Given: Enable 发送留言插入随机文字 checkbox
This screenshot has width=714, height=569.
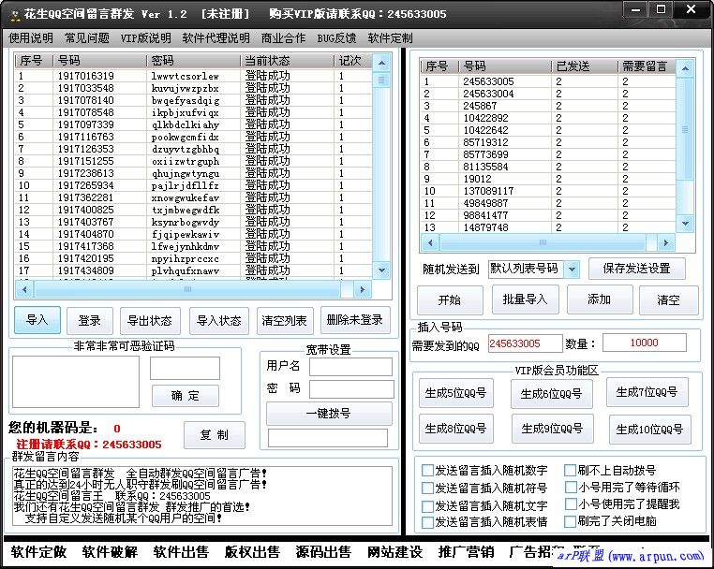Looking at the screenshot, I should (427, 505).
